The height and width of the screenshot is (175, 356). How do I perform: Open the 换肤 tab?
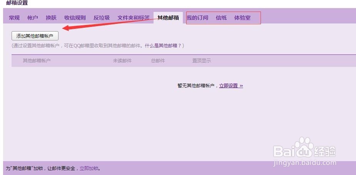click(51, 18)
